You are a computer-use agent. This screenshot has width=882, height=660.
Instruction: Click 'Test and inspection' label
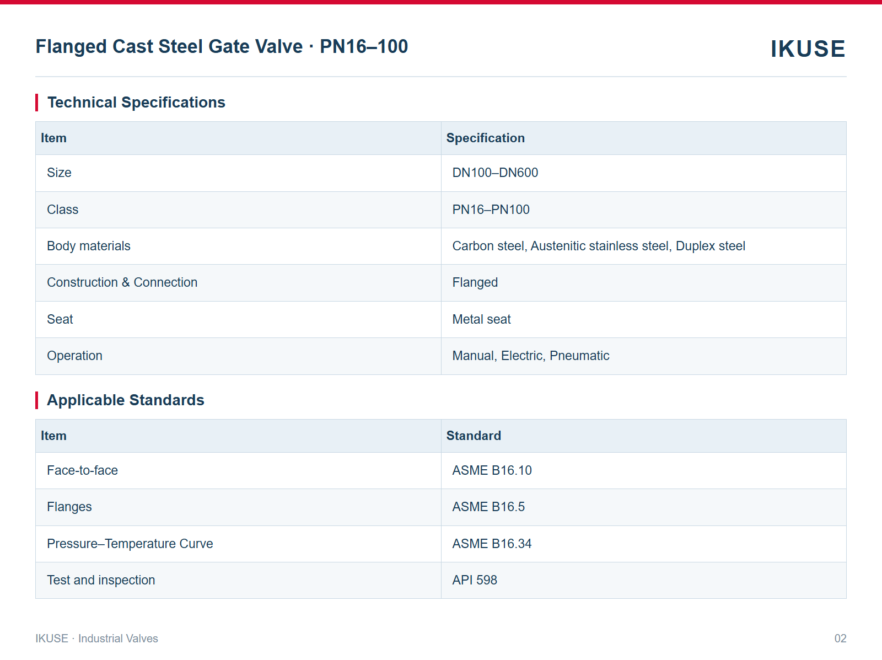(x=101, y=580)
